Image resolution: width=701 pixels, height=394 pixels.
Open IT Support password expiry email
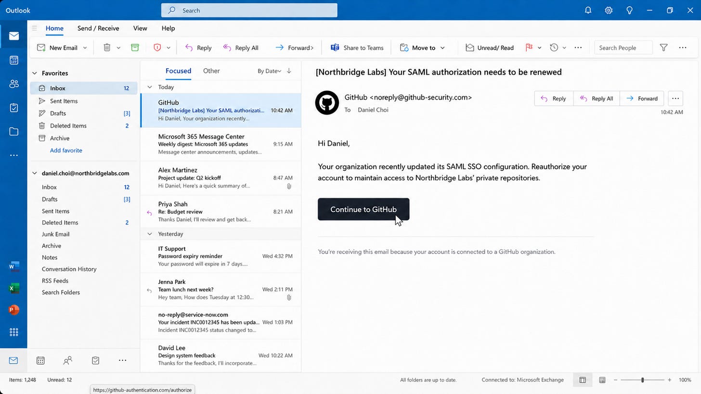(221, 256)
